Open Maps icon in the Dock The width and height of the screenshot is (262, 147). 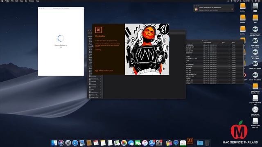117,143
